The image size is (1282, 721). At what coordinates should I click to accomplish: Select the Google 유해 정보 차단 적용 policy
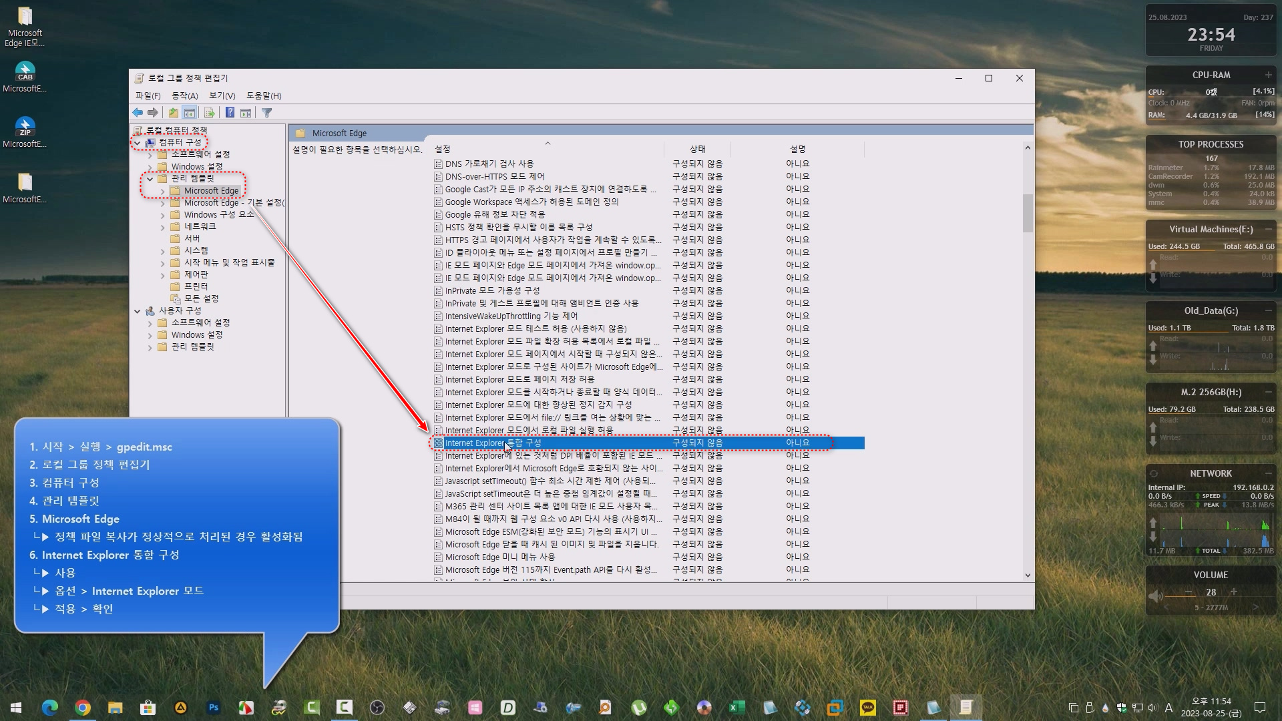[x=495, y=215]
